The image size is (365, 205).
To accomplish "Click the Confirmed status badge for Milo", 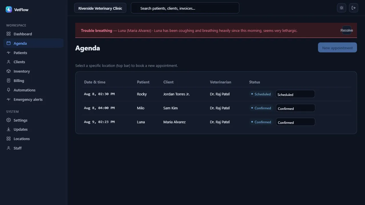I will 261,108.
